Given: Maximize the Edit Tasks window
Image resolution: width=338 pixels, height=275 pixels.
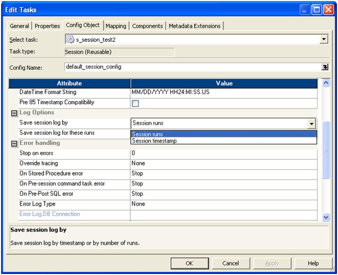Looking at the screenshot, I should click(316, 10).
